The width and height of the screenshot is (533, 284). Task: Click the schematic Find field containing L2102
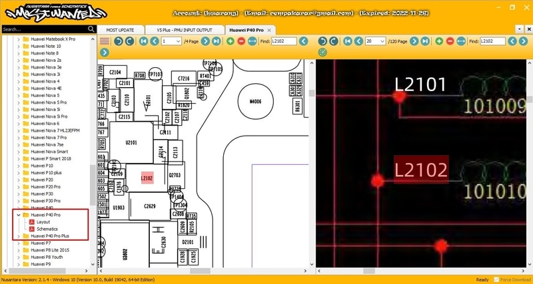(492, 41)
